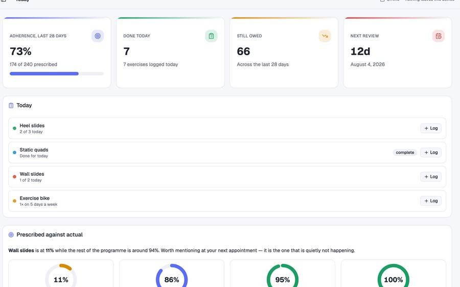Log another Static quads session
Screen dimensions: 460x287
coord(431,153)
